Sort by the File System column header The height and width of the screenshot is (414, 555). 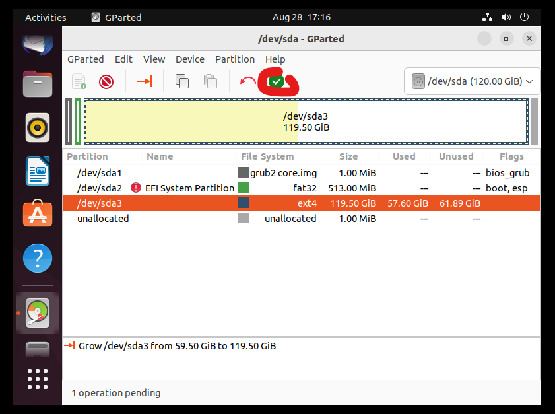[267, 156]
